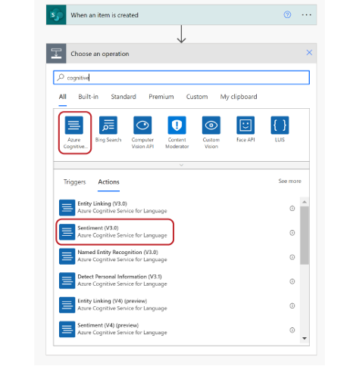This screenshot has width=353, height=366.
Task: Expand the connectors list chevron
Action: tap(181, 165)
